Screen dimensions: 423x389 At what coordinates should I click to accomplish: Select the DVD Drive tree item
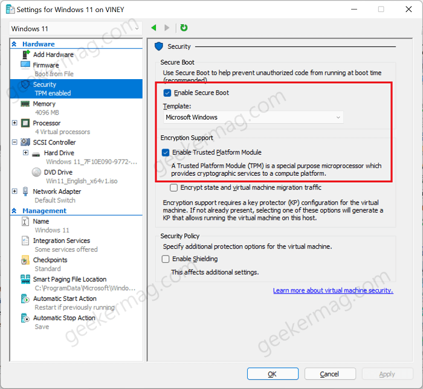[x=58, y=172]
